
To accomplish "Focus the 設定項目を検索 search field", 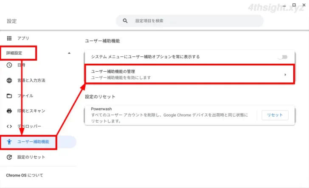I will (190, 21).
